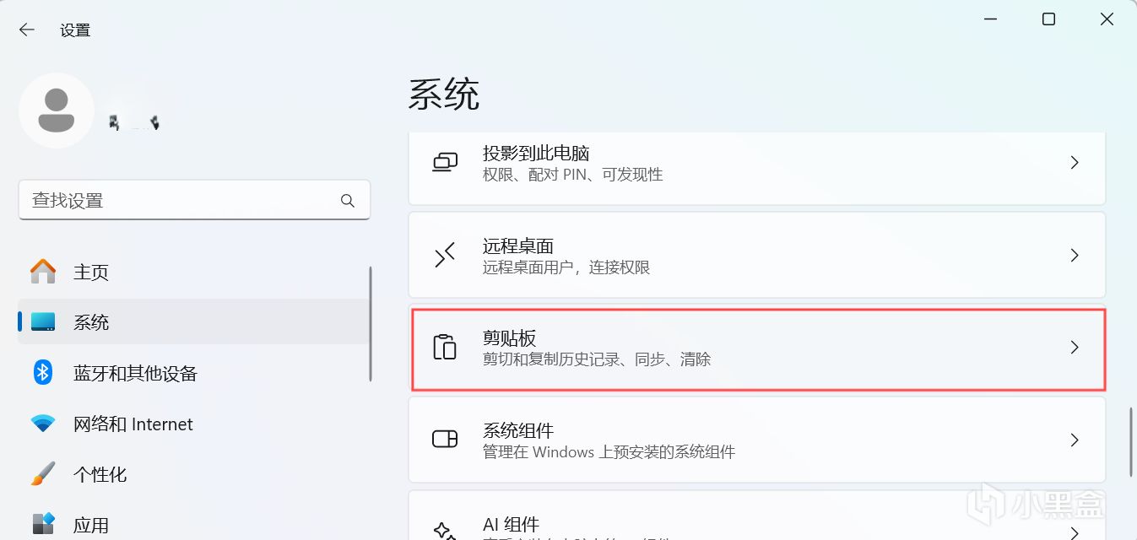Viewport: 1137px width, 540px height.
Task: Open 蓝牙和其他设备 settings category
Action: tap(135, 373)
